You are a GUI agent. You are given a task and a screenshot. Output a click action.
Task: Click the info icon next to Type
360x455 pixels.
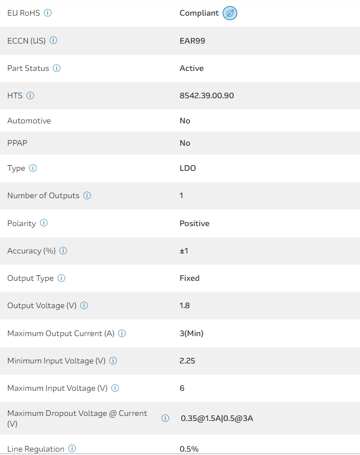click(x=33, y=168)
